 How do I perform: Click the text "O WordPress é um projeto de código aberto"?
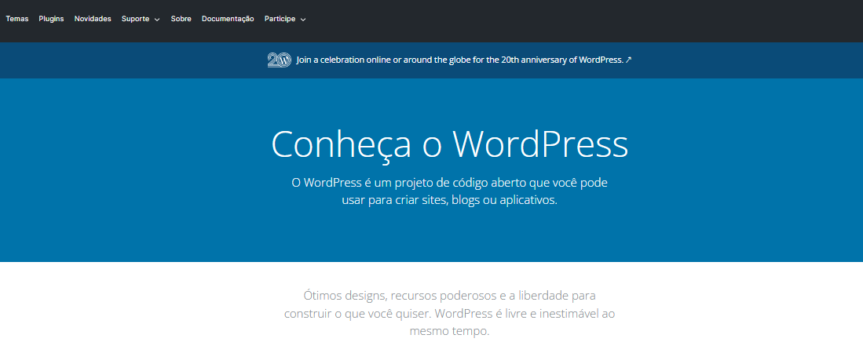click(x=408, y=182)
